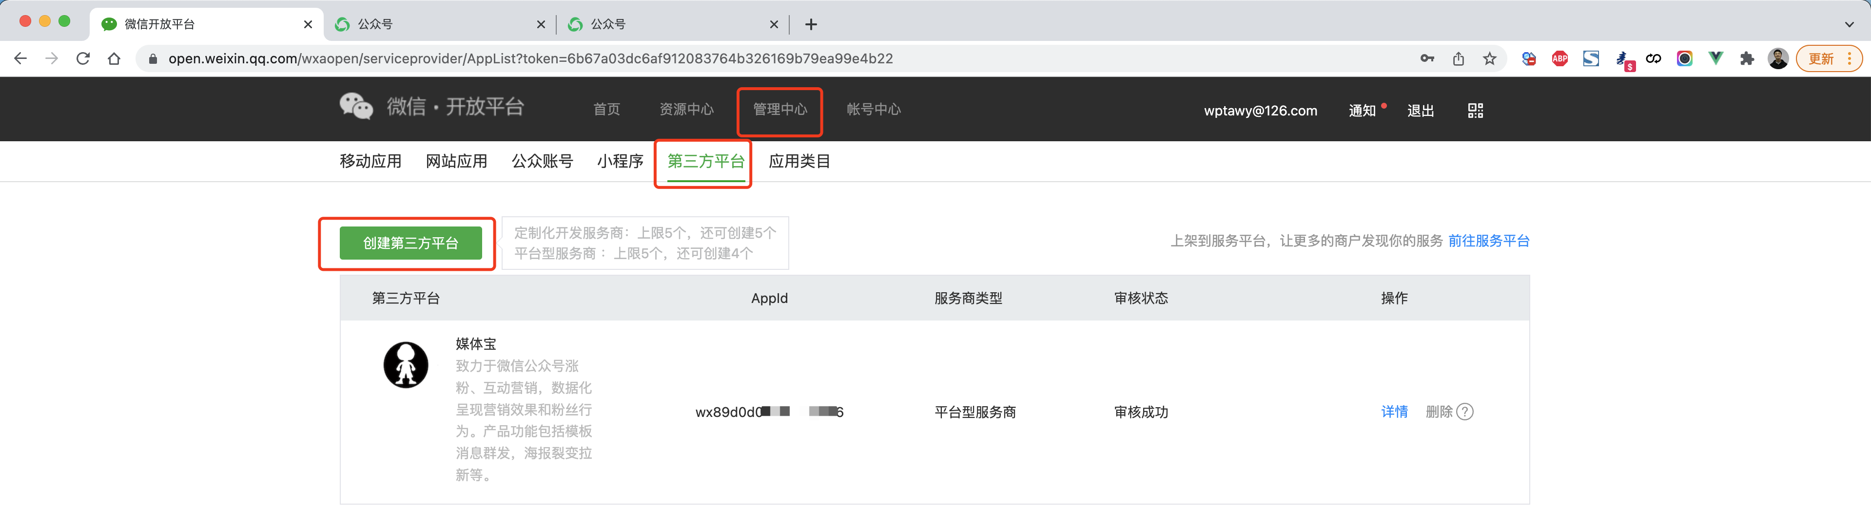Open the AdBlock Plus extension icon
Viewport: 1871px width, 528px height.
coord(1559,59)
